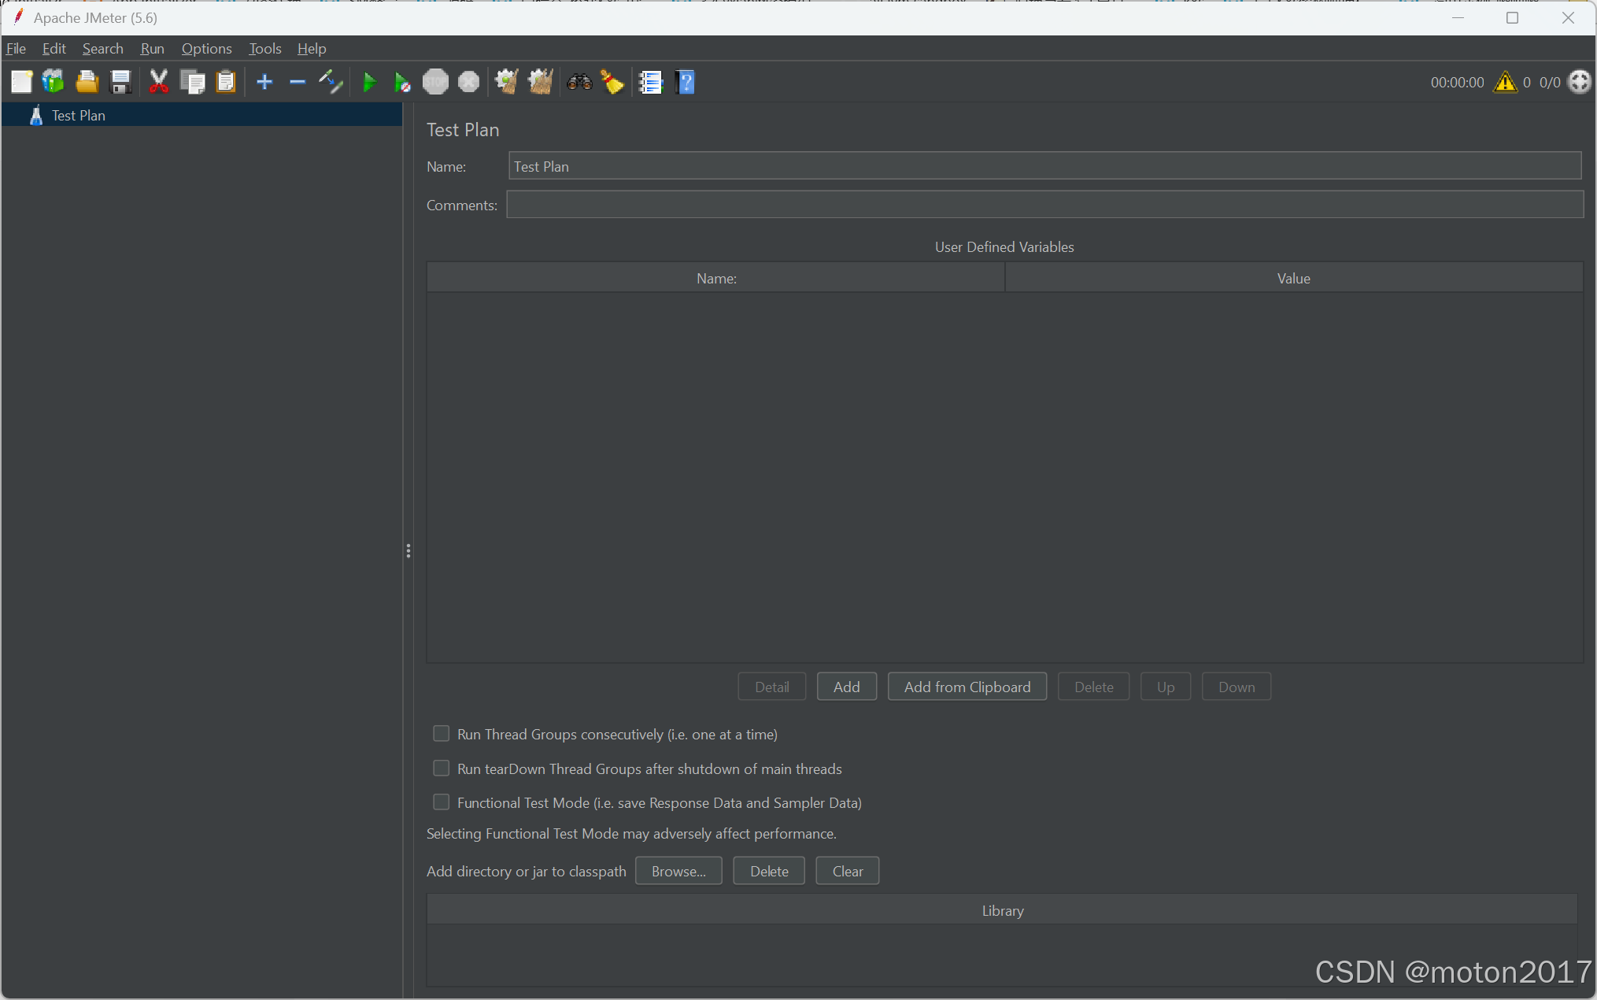Click Delete button under variables table
This screenshot has height=1000, width=1597.
[x=1094, y=687]
